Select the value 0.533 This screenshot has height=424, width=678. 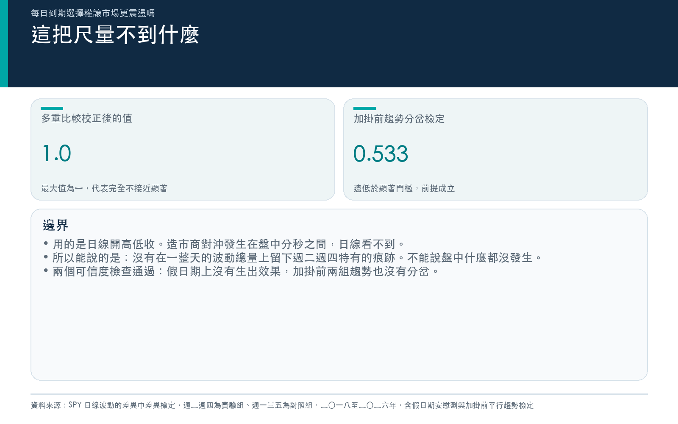(381, 154)
